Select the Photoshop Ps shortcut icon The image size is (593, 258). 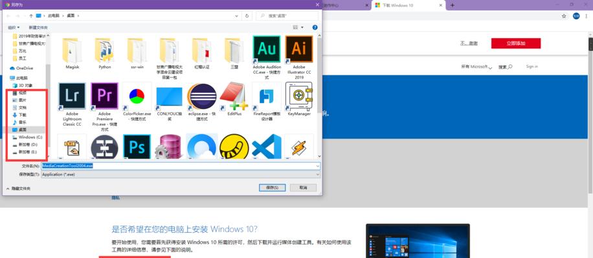coord(137,146)
